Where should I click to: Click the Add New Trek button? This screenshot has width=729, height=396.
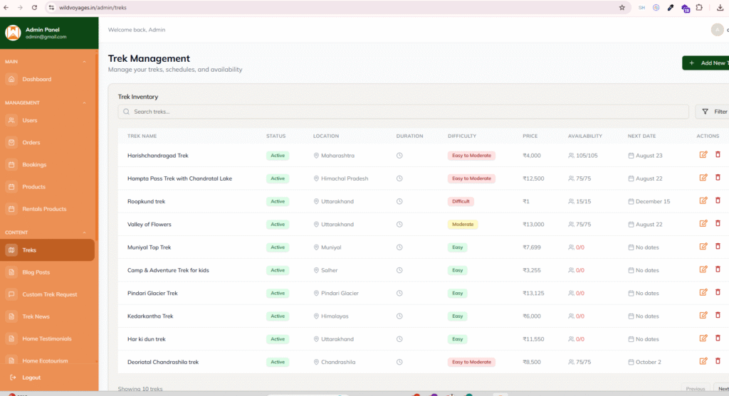706,63
